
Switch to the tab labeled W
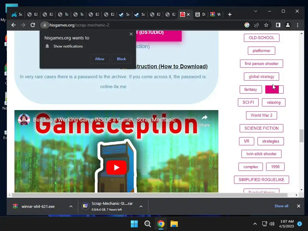pyautogui.click(x=216, y=14)
